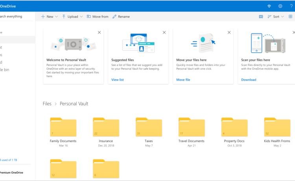
Task: Click the Move file link
Action: click(x=183, y=79)
